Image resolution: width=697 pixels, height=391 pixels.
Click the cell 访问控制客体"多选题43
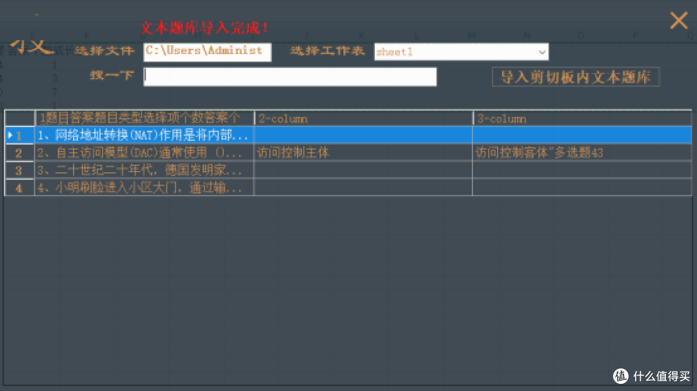582,152
